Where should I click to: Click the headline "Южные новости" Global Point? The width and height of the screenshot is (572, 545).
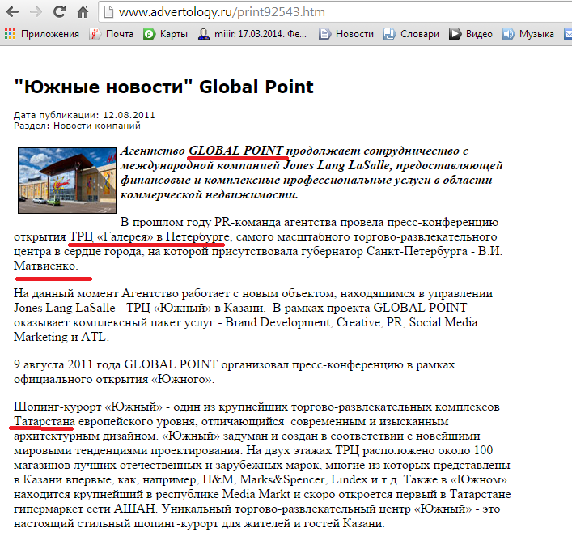tap(163, 87)
